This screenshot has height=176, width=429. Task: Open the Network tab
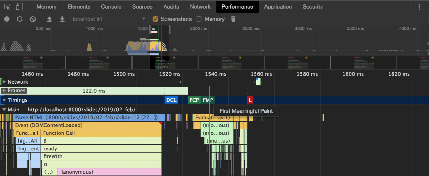(200, 6)
